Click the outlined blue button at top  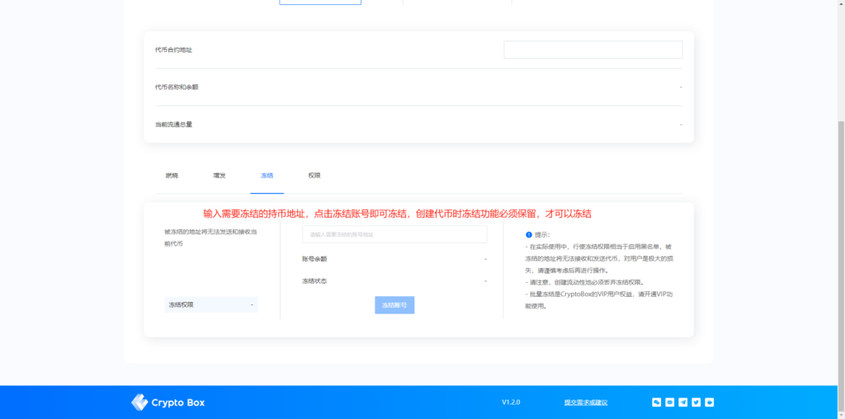[320, 2]
